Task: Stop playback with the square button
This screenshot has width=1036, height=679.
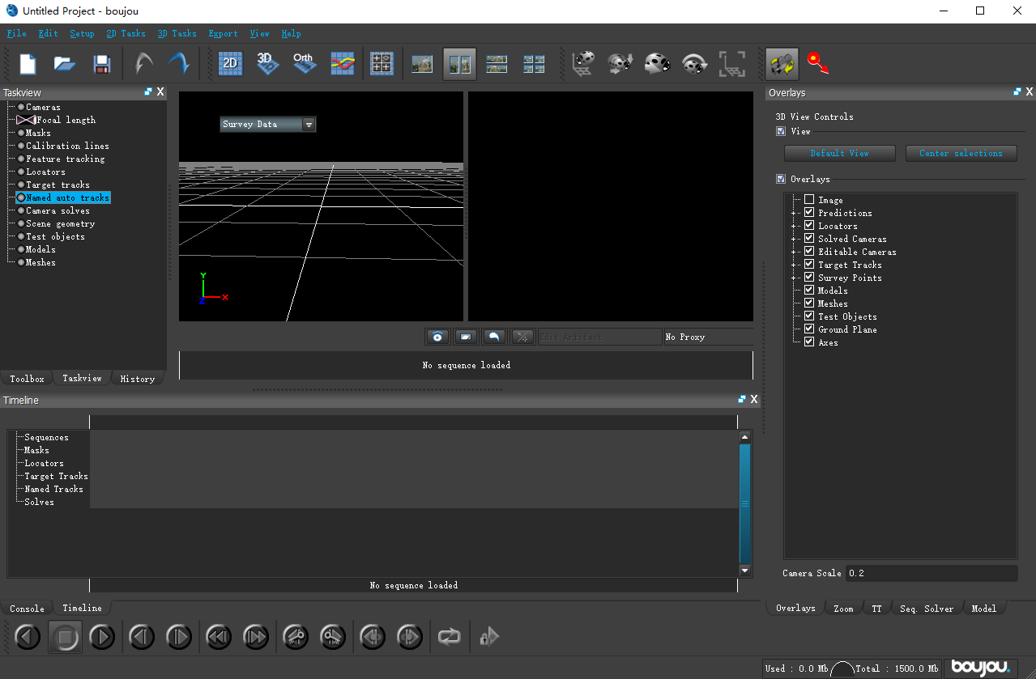Action: tap(65, 637)
